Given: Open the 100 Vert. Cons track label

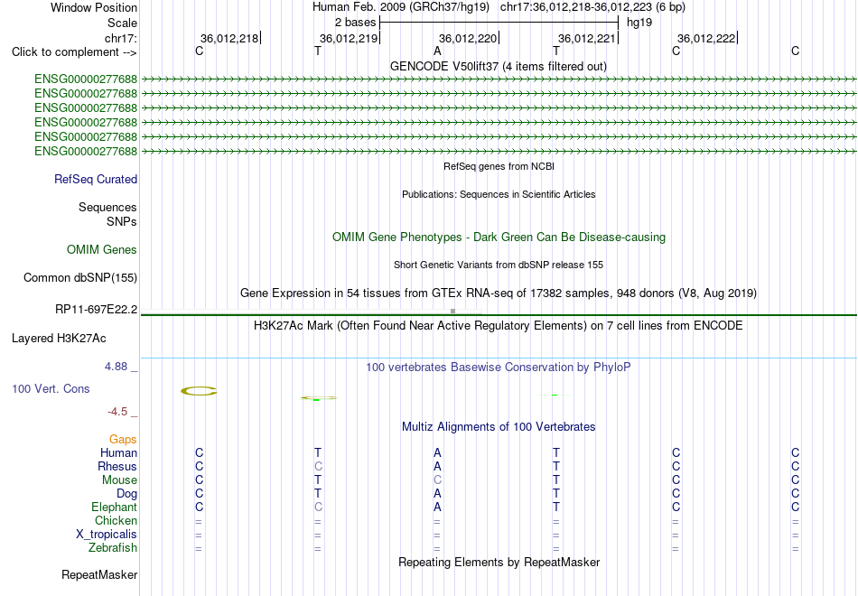Looking at the screenshot, I should pyautogui.click(x=51, y=388).
